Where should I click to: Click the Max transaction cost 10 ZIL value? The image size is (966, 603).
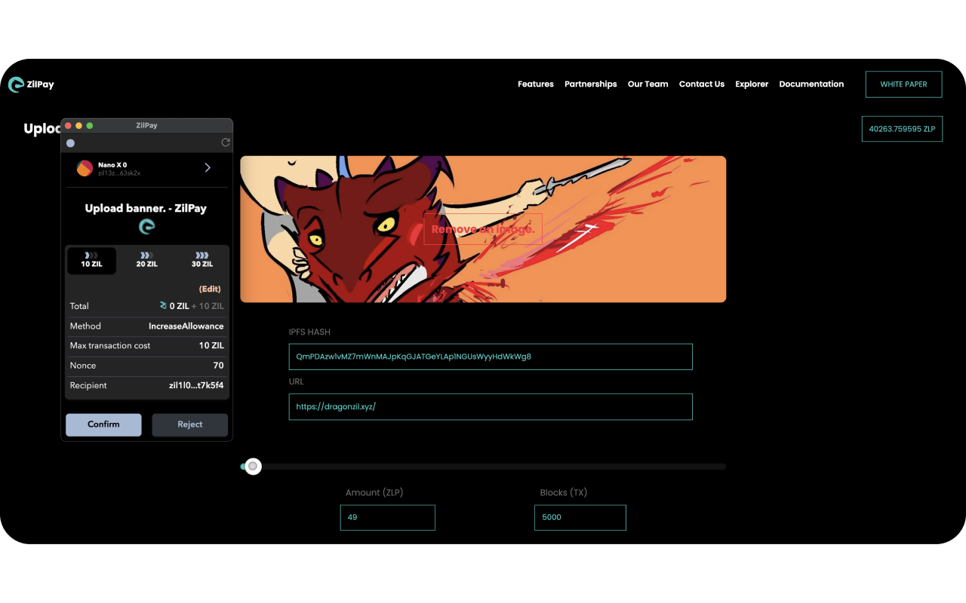click(211, 346)
